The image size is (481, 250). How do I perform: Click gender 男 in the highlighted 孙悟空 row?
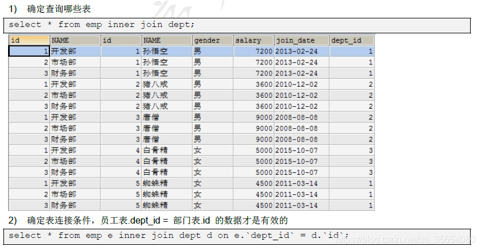pos(197,51)
